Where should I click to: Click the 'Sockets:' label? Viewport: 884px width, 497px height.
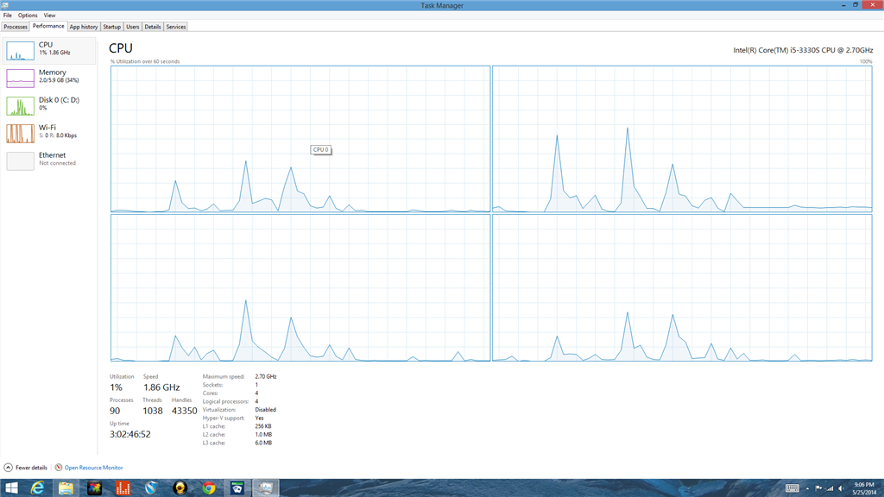(x=212, y=385)
